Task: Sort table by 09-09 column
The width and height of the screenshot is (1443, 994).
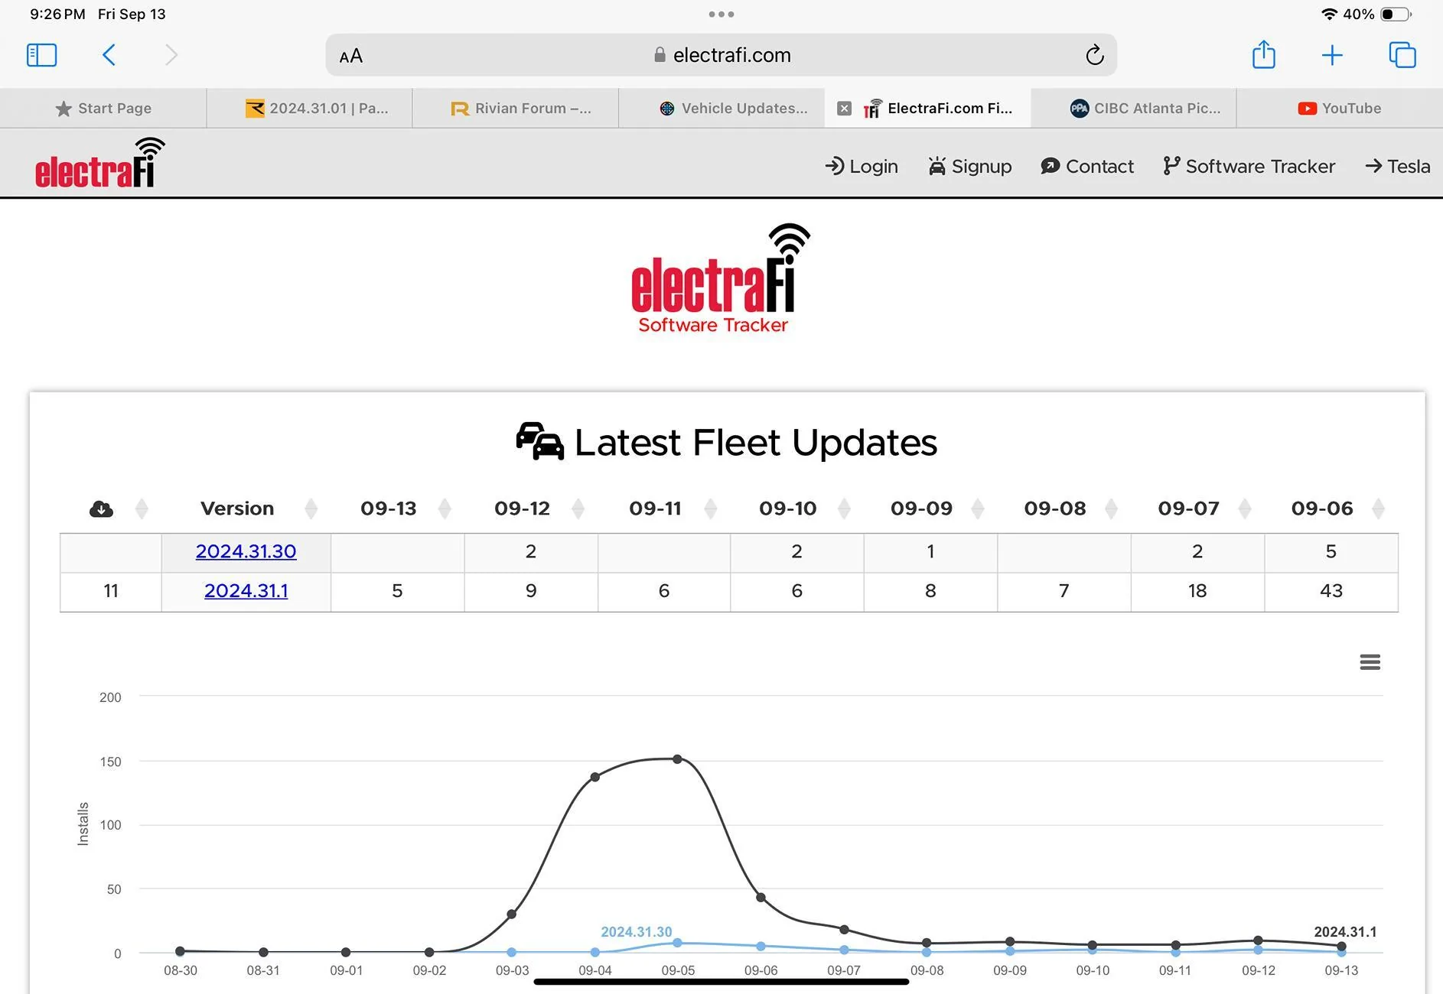Action: point(978,508)
